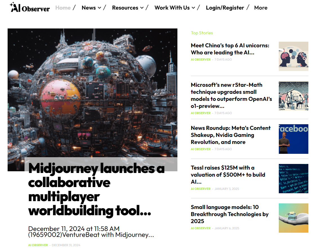Open the two heads thumbnail for China unicorns

tap(293, 56)
